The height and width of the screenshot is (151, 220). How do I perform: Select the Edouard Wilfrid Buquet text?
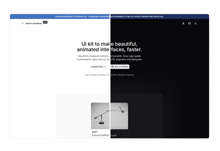[104, 135]
